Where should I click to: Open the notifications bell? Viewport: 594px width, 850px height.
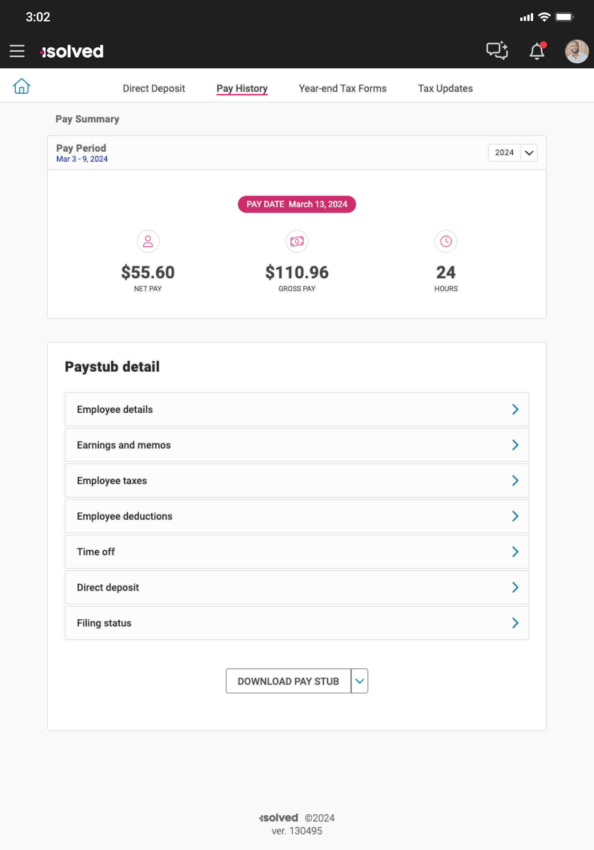click(537, 51)
